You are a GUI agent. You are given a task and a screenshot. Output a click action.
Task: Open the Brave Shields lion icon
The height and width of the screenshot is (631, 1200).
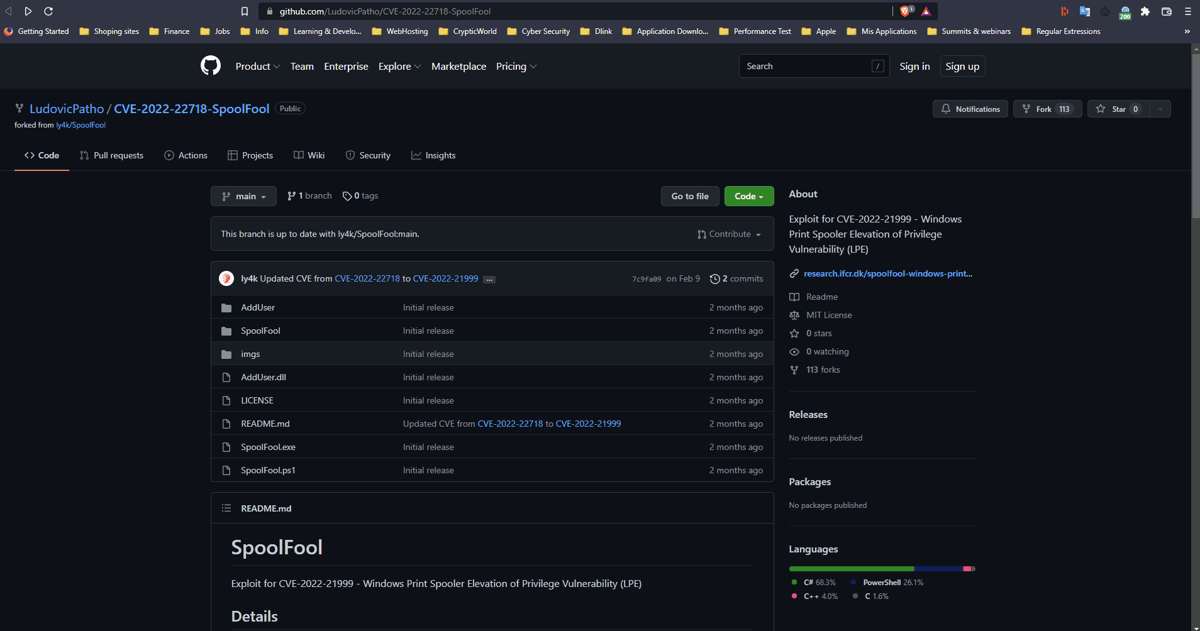click(906, 11)
